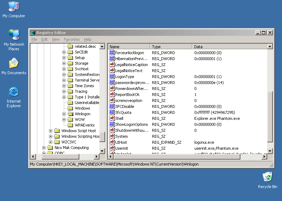Select the Shell string value icon
The height and width of the screenshot is (201, 282).
112,118
